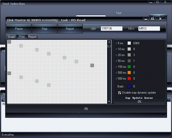
Task: Open the Report button in toolbar
Action: tap(70, 29)
